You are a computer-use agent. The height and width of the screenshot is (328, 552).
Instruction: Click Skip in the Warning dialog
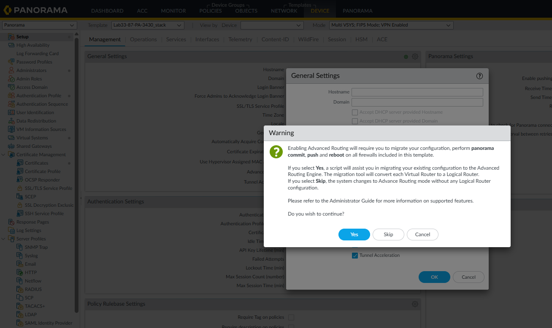(388, 235)
